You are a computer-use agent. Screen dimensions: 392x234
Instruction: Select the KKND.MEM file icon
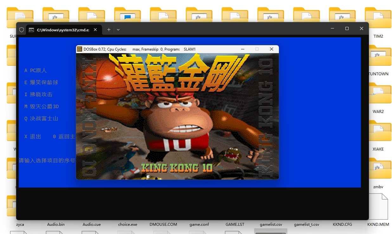click(x=378, y=206)
